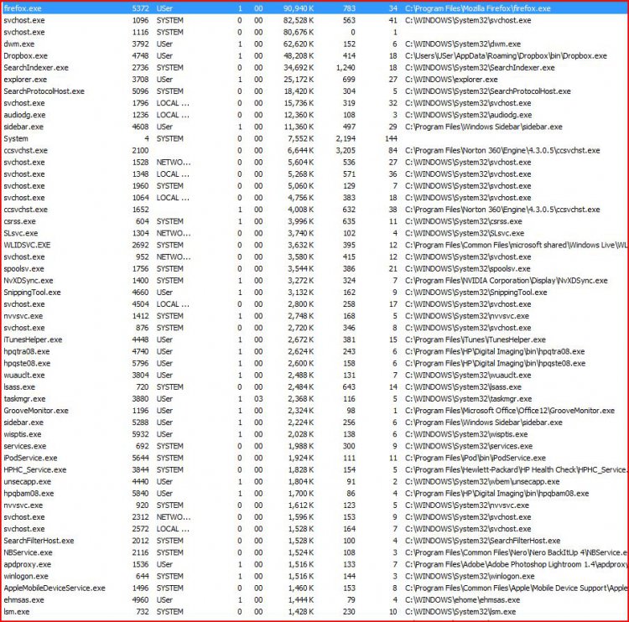Select the hpqtra08.exe process name
Screen dimensions: 629x622
[x=27, y=352]
